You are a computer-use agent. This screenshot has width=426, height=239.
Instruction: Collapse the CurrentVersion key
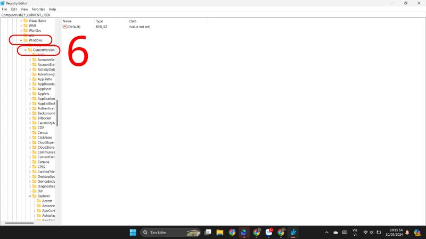(x=25, y=50)
